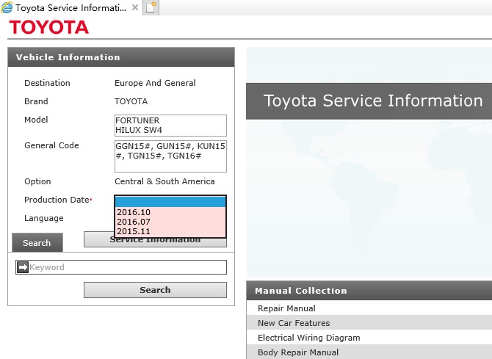The width and height of the screenshot is (492, 359).
Task: Choose production date 2015.11
Action: tap(170, 231)
